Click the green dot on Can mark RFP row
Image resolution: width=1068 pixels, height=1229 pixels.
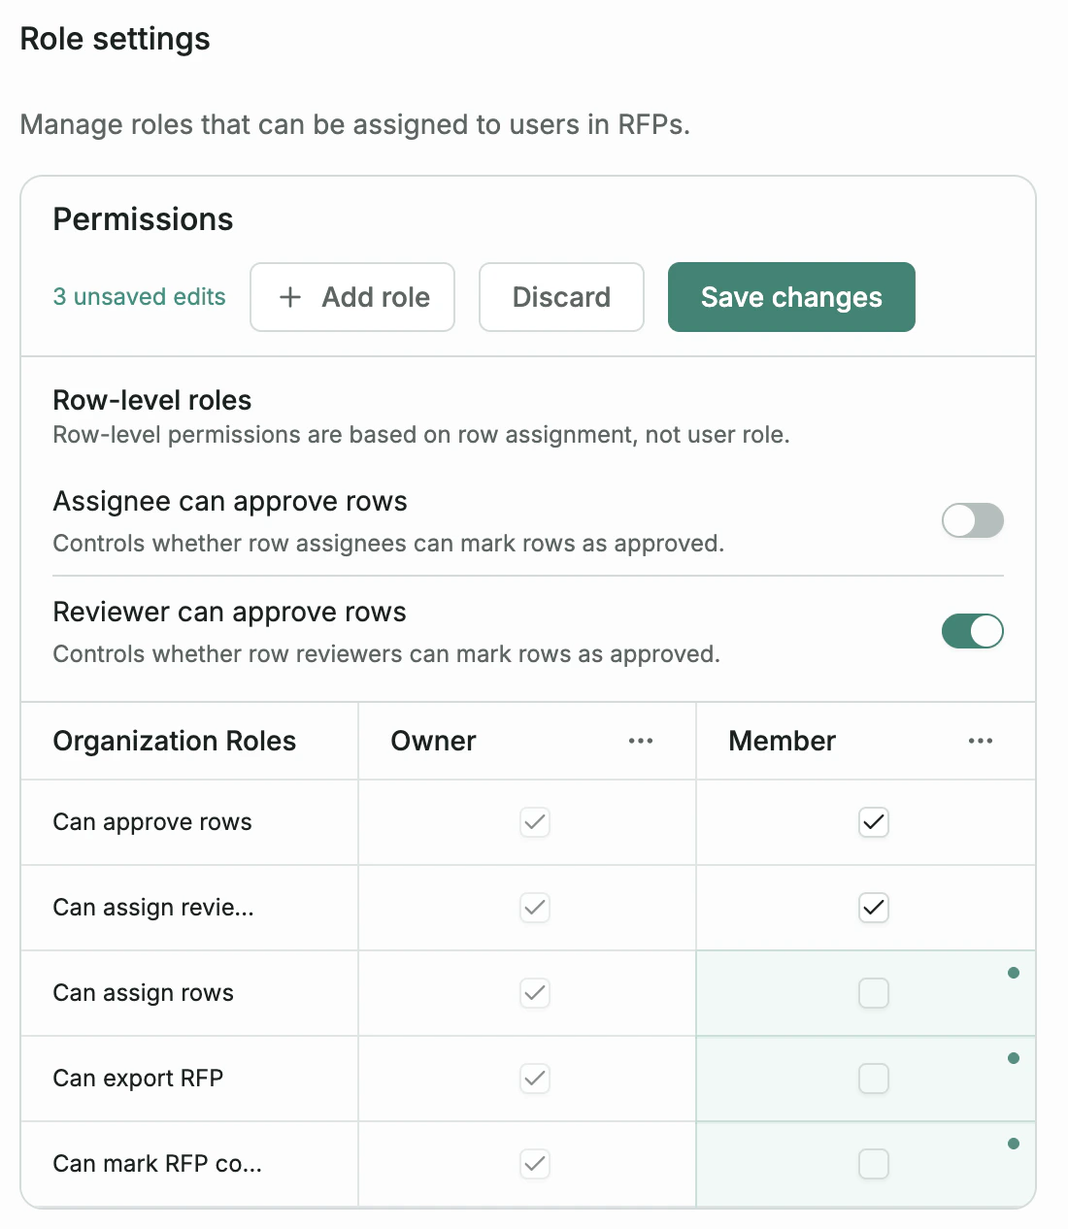1014,1144
